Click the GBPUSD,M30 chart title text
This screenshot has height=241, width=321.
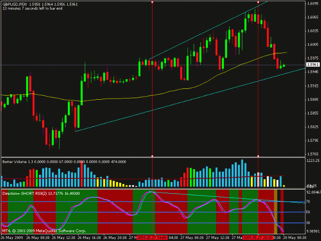pos(14,4)
